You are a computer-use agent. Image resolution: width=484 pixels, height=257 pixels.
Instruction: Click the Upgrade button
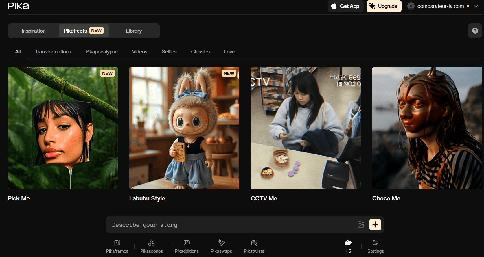384,6
